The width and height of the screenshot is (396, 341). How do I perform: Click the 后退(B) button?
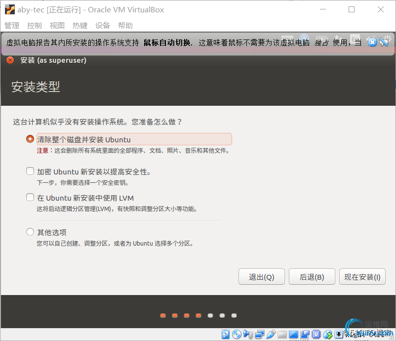[x=312, y=277]
